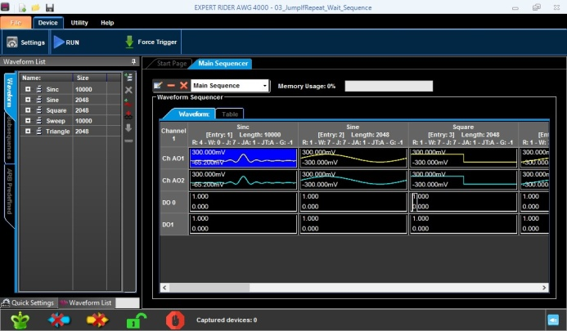
Task: Open the Start Page tab
Action: [171, 63]
